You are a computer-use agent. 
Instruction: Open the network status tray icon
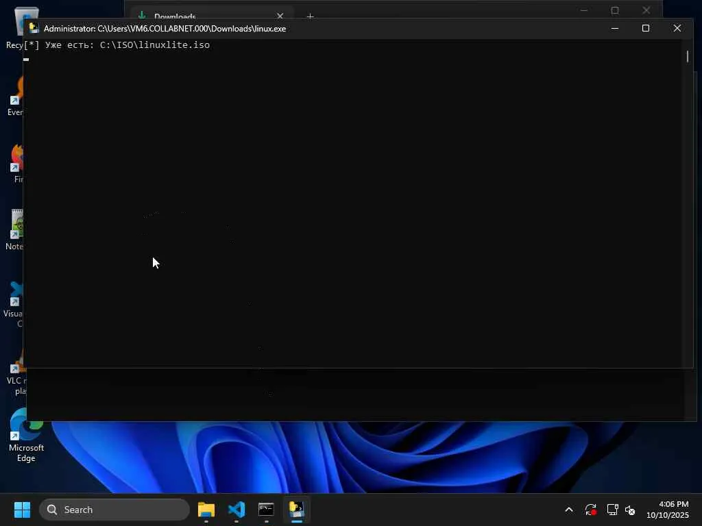[612, 510]
